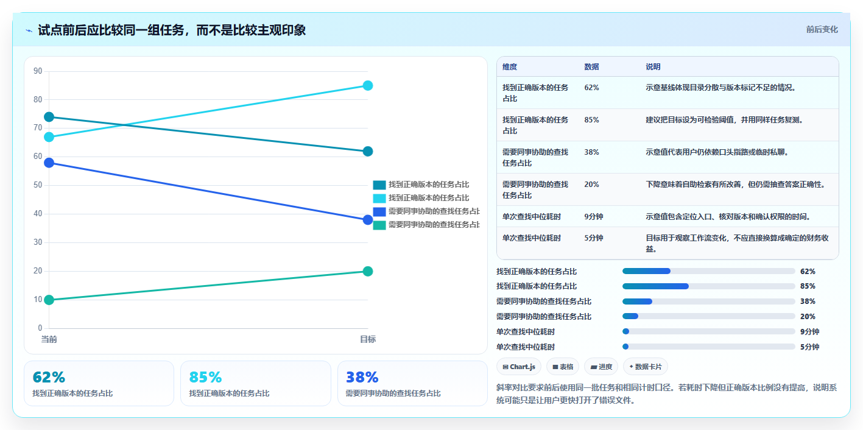Click the 数据卡片 chip
Screen dimensions: 863x430
646,367
